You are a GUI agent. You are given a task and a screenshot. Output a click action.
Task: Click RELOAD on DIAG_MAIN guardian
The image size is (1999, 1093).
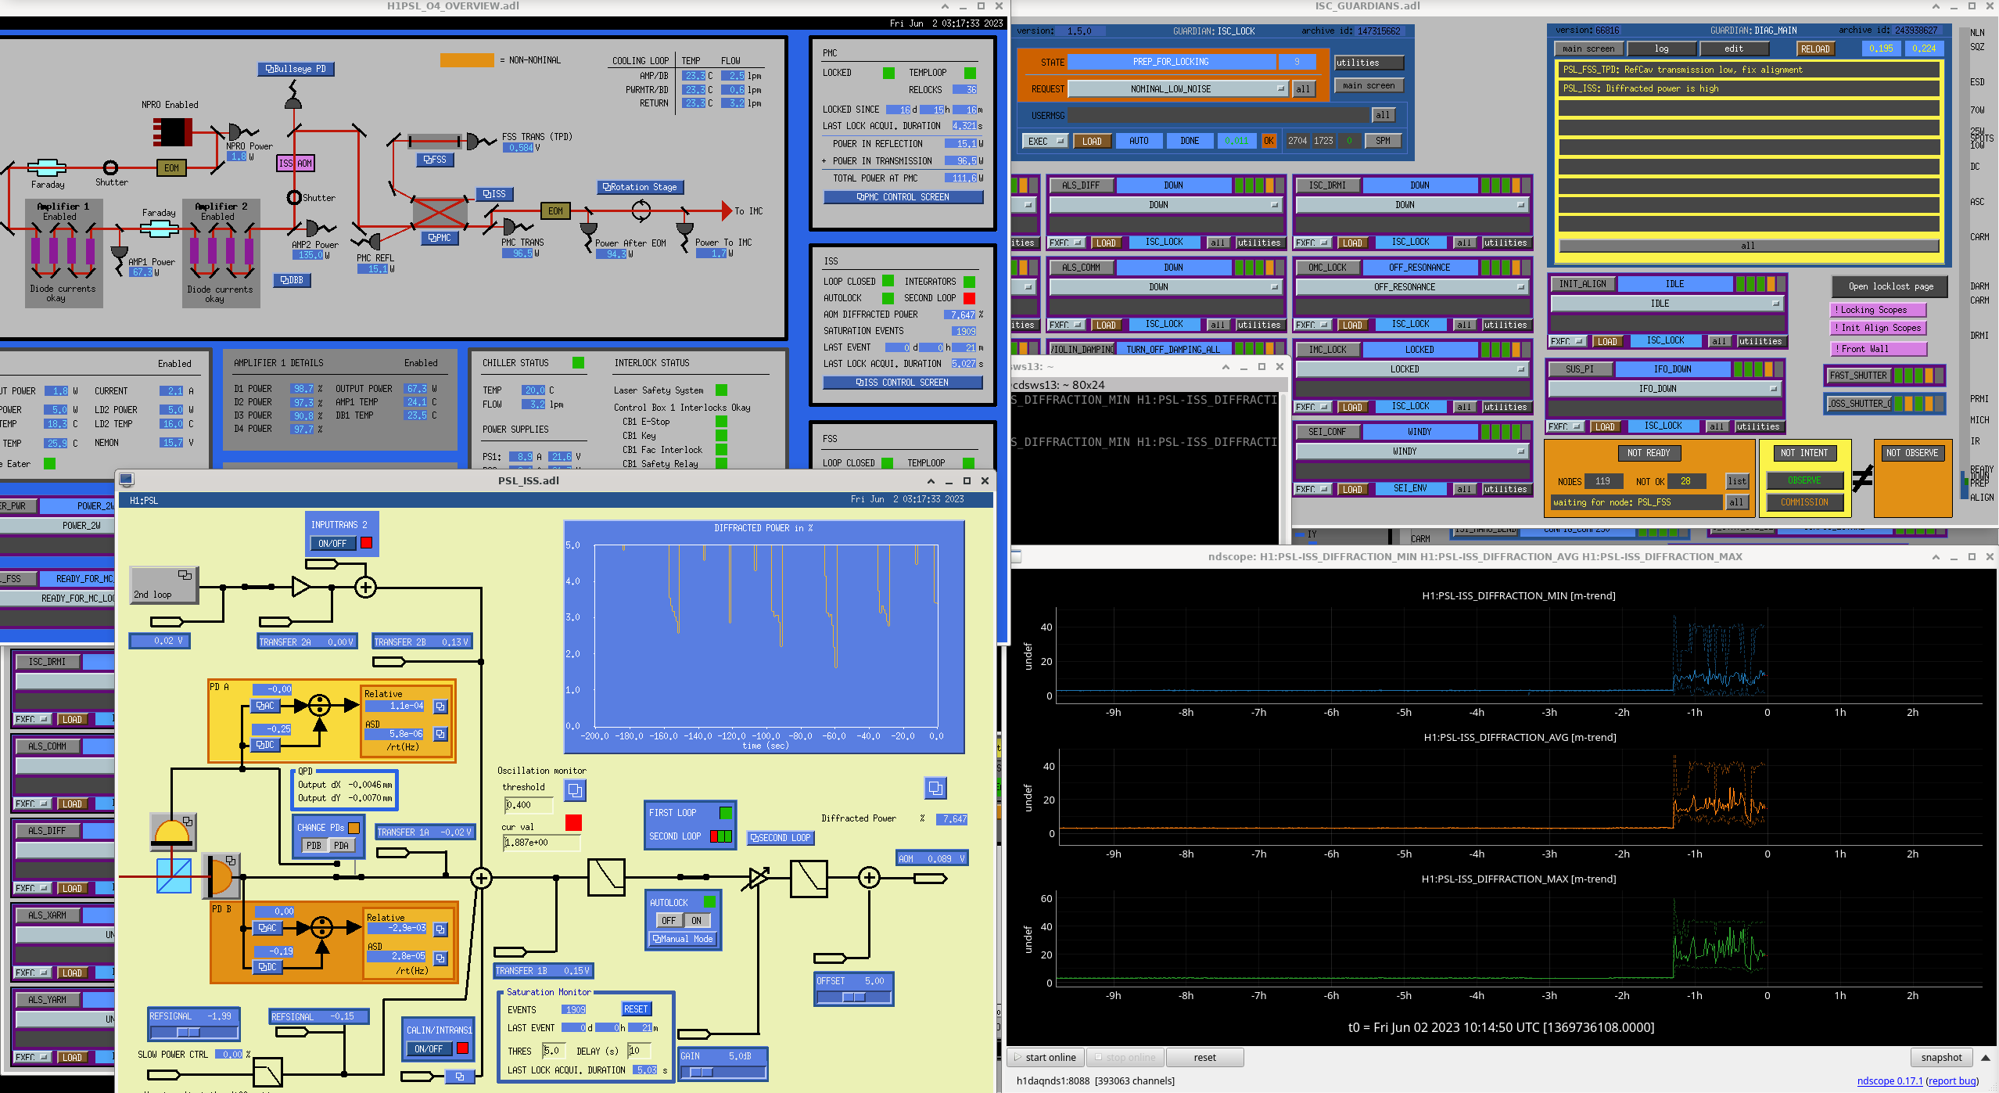1815,49
